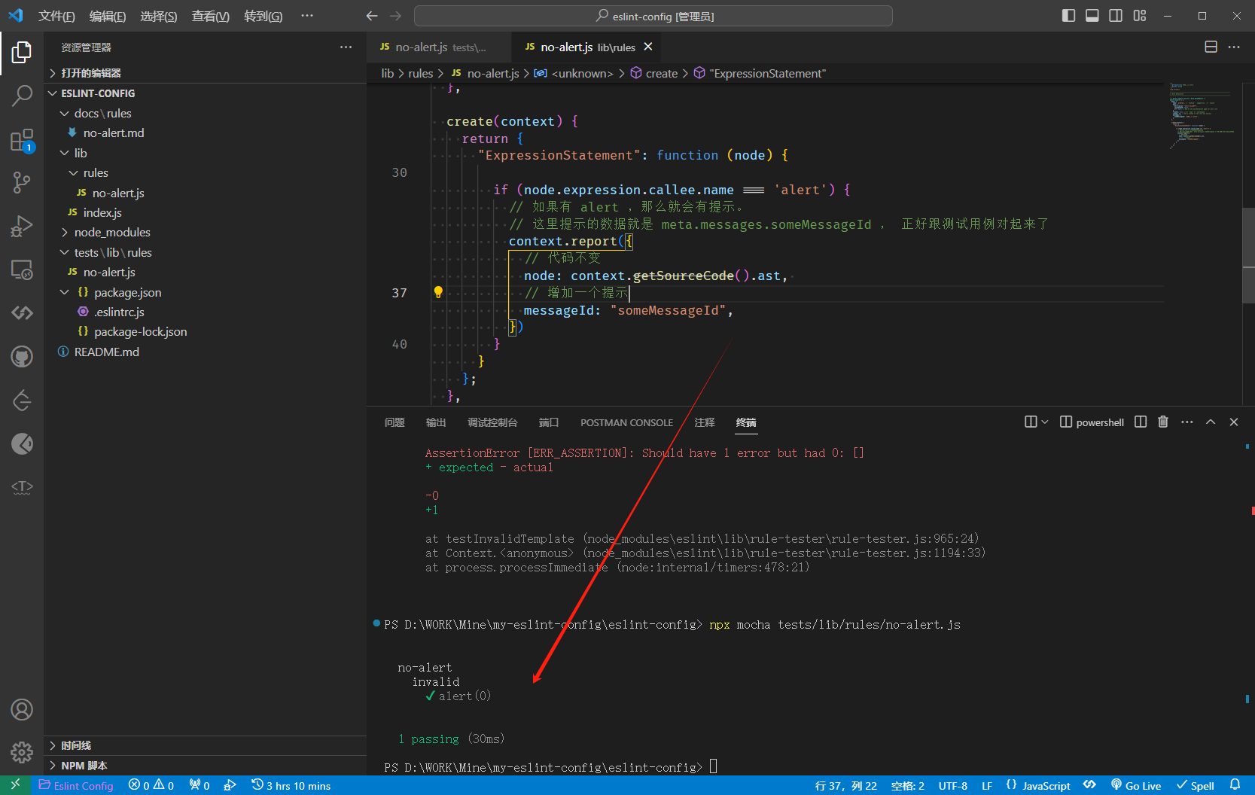Open .eslintrc.js file
This screenshot has height=795, width=1255.
click(x=205, y=312)
